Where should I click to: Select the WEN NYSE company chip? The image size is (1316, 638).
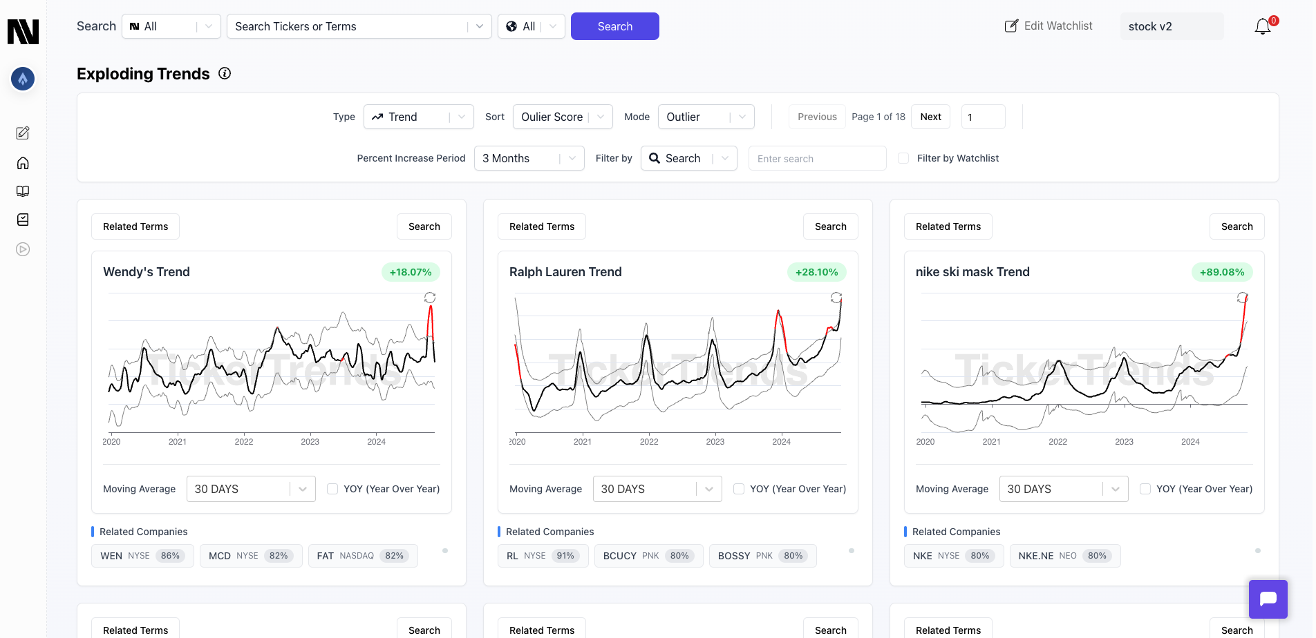[x=142, y=556]
